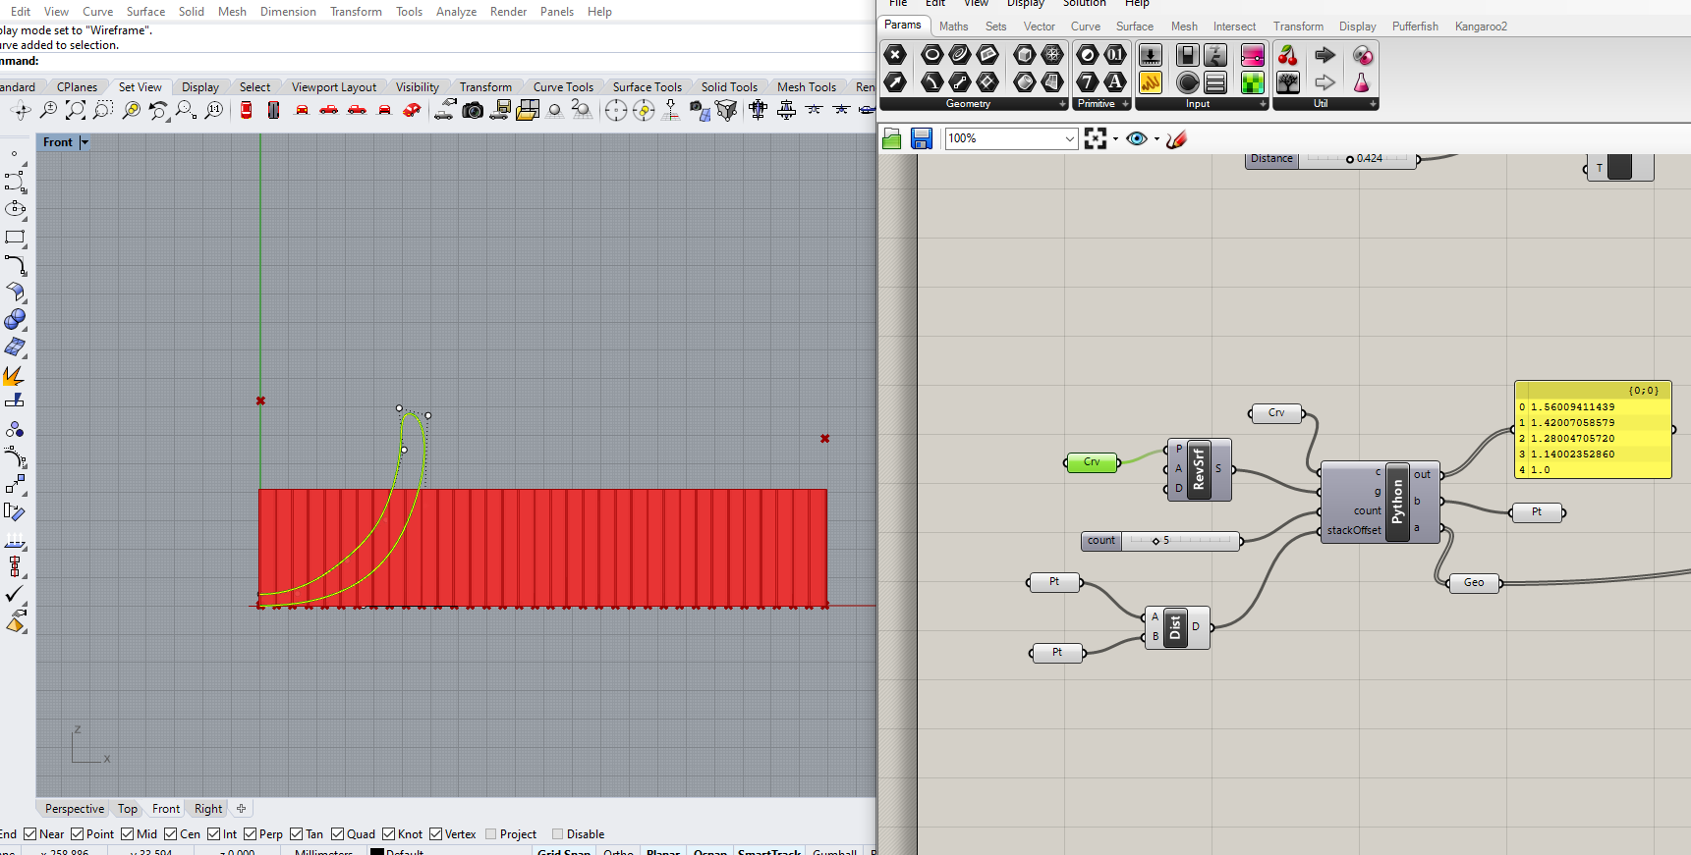Click the Dist component node
This screenshot has height=855, width=1691.
coord(1176,628)
